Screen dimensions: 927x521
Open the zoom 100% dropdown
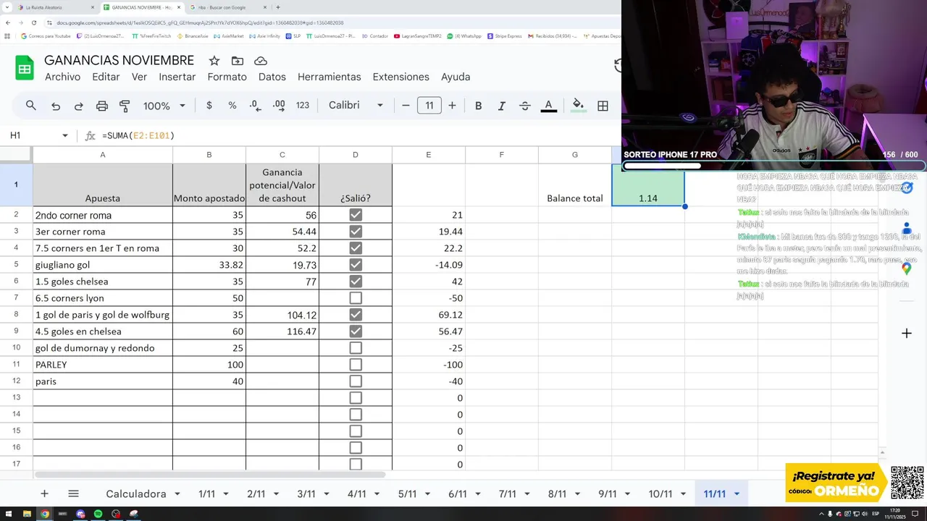[x=164, y=106]
